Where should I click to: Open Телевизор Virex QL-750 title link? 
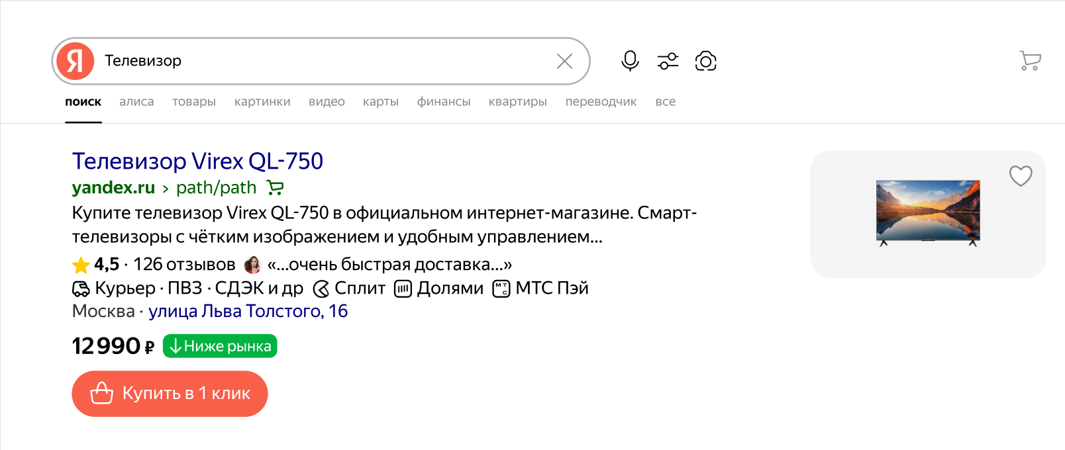197,161
